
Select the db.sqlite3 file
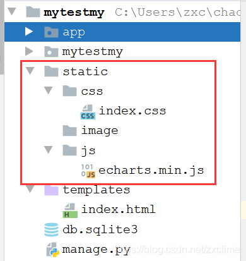(100, 229)
